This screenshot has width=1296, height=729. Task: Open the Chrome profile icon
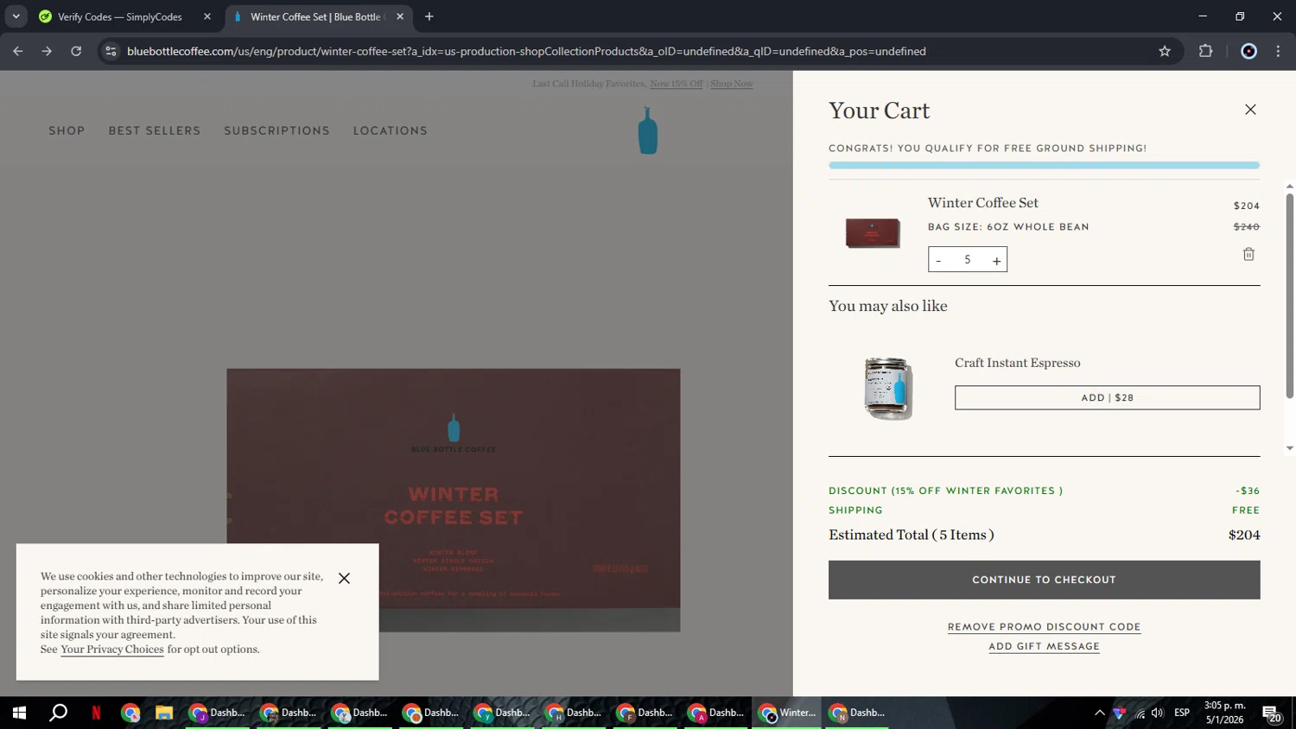click(1248, 51)
